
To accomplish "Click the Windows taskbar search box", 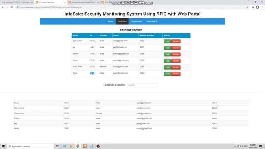I will coord(30,146).
